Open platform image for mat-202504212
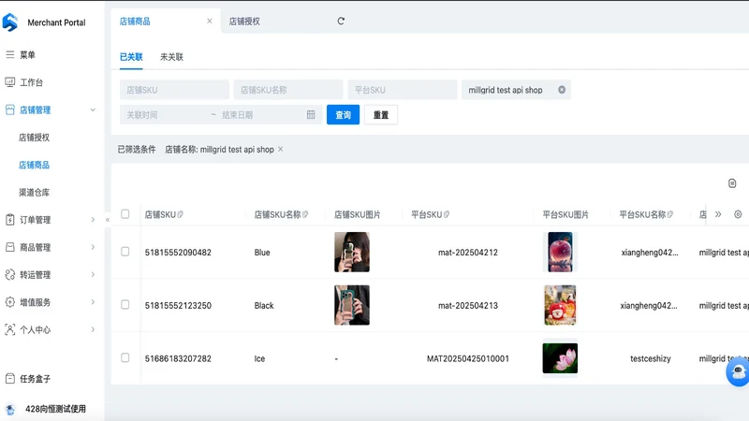The height and width of the screenshot is (421, 749). click(560, 252)
